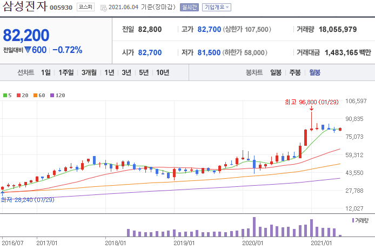375x250 pixels.
Task: Click the 2018/01 x-axis label
Action: 115,244
